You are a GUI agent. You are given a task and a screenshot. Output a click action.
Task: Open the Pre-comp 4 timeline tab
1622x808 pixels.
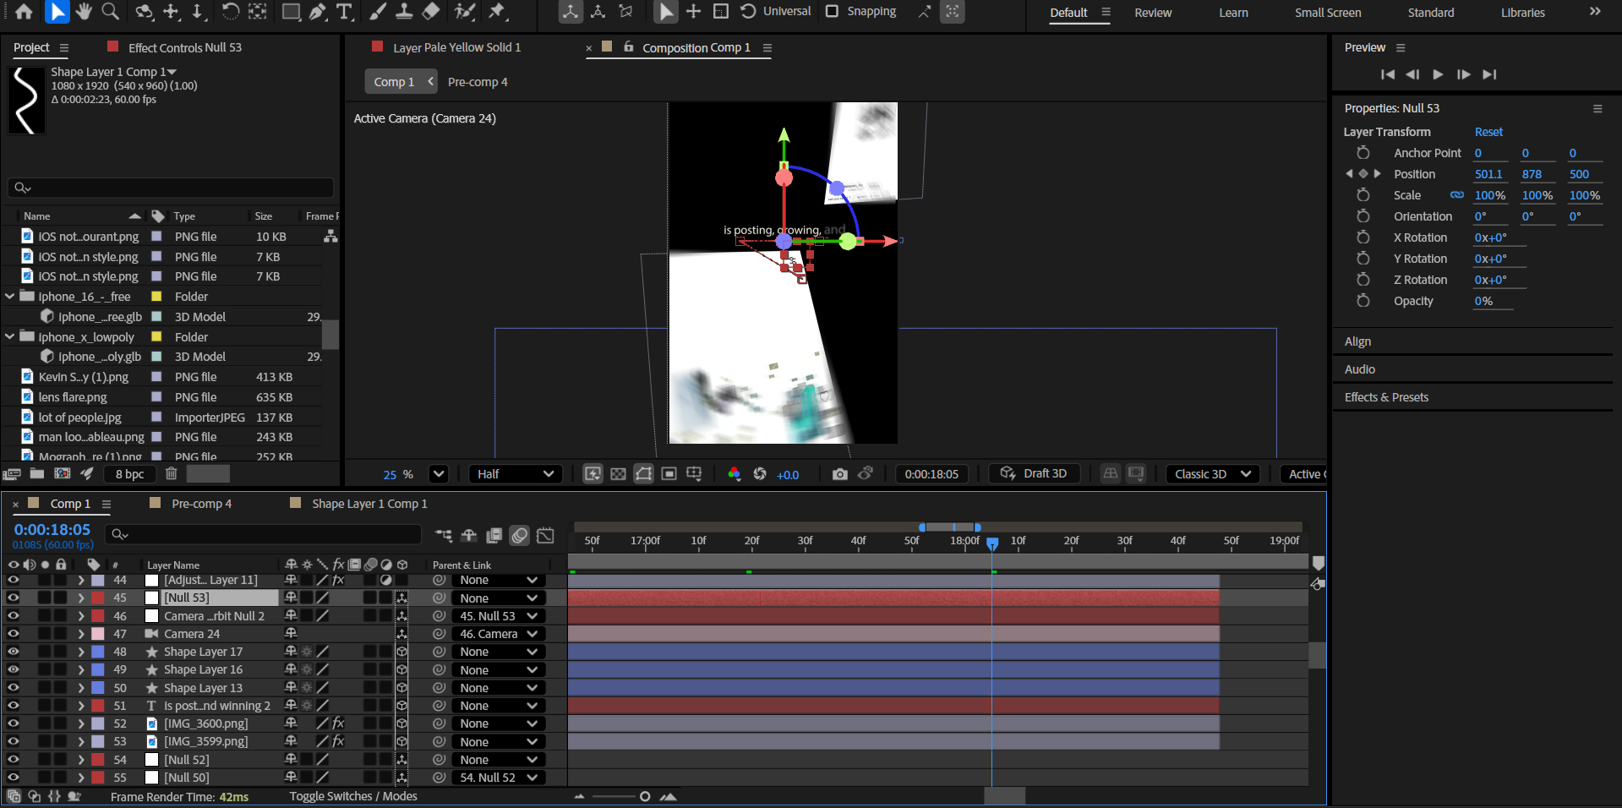(x=201, y=504)
